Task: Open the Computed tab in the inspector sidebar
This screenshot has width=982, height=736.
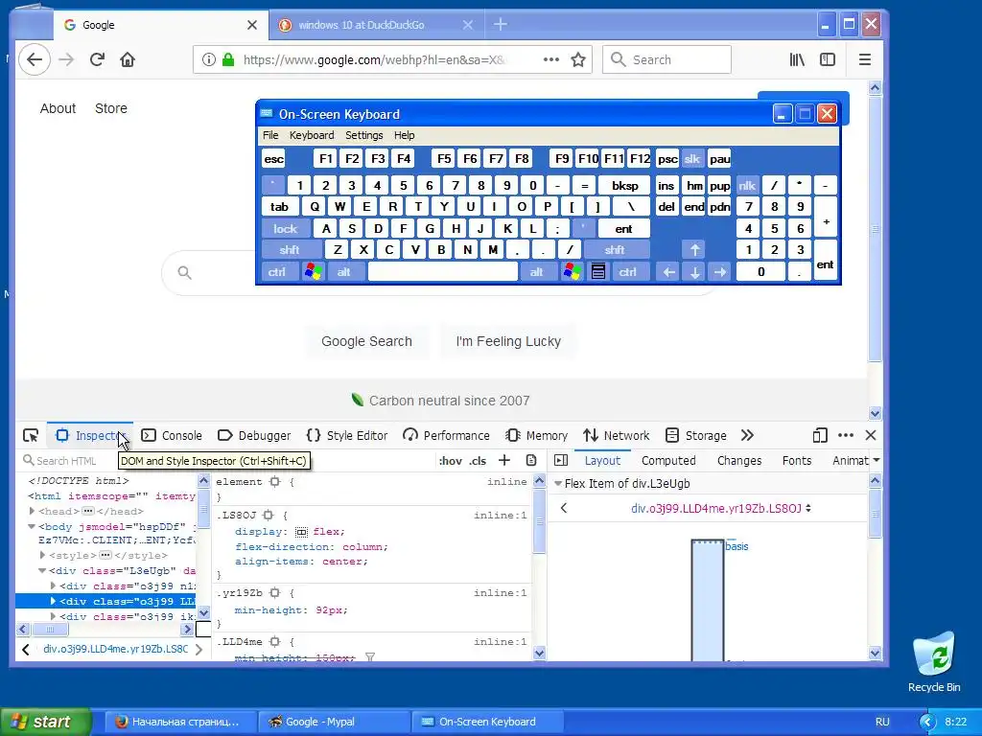Action: coord(668,461)
